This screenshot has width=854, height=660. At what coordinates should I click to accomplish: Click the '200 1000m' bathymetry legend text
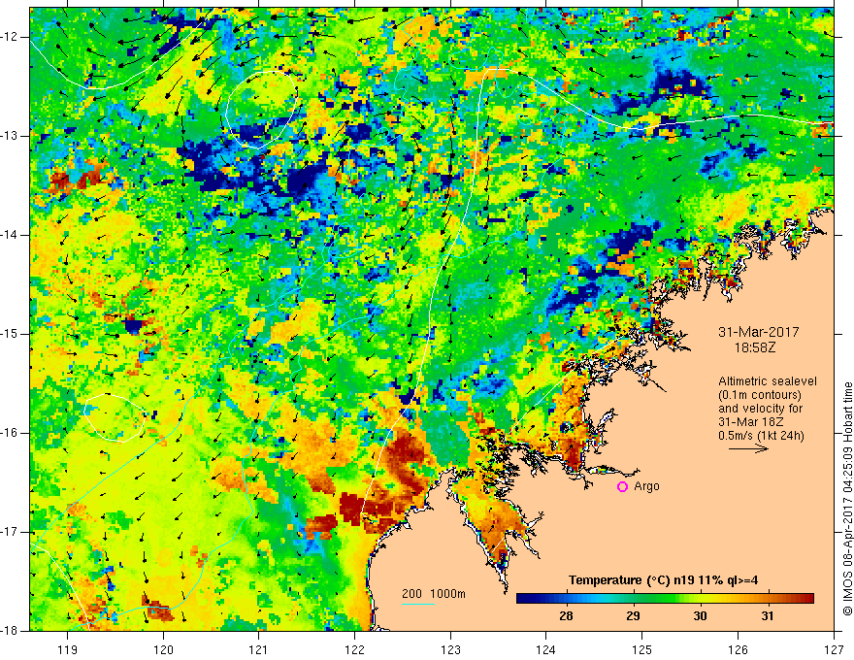[x=434, y=594]
